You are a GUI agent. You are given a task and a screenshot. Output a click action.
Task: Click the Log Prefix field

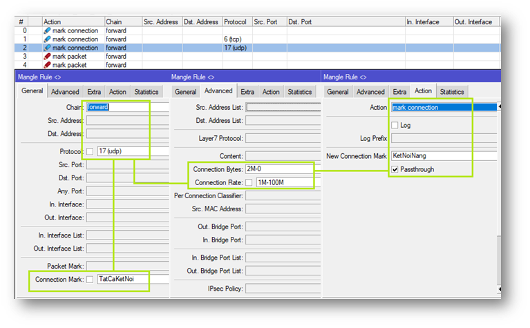(444, 138)
